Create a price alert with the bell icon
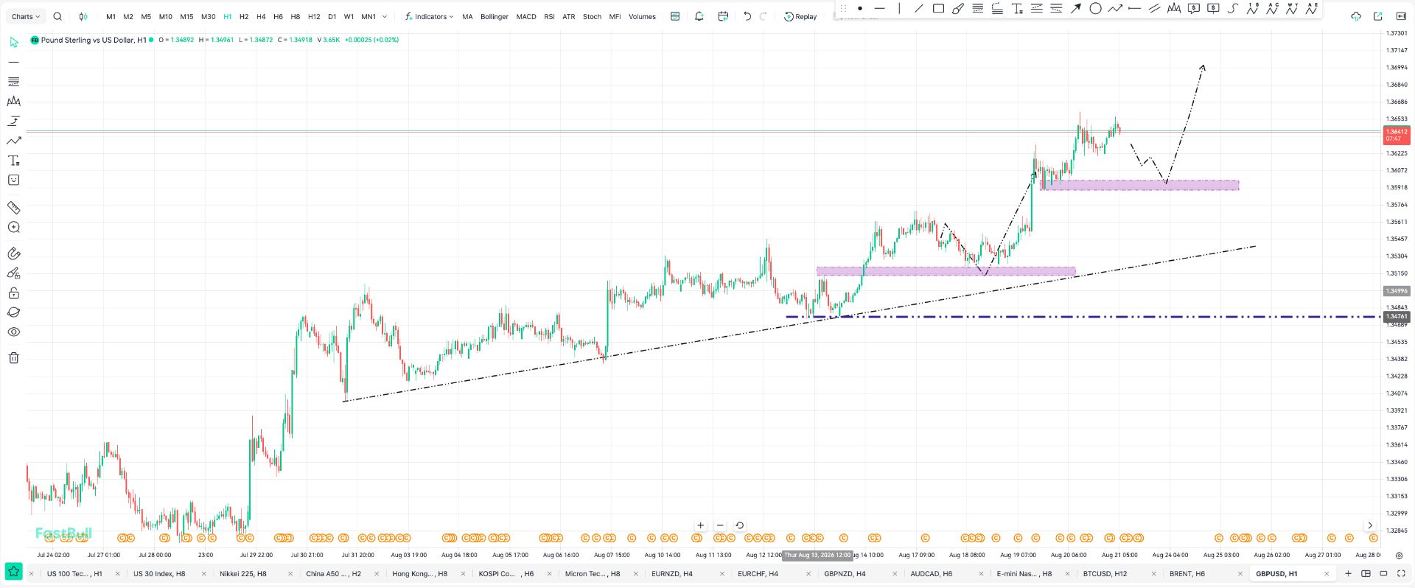The width and height of the screenshot is (1415, 588). pos(699,16)
